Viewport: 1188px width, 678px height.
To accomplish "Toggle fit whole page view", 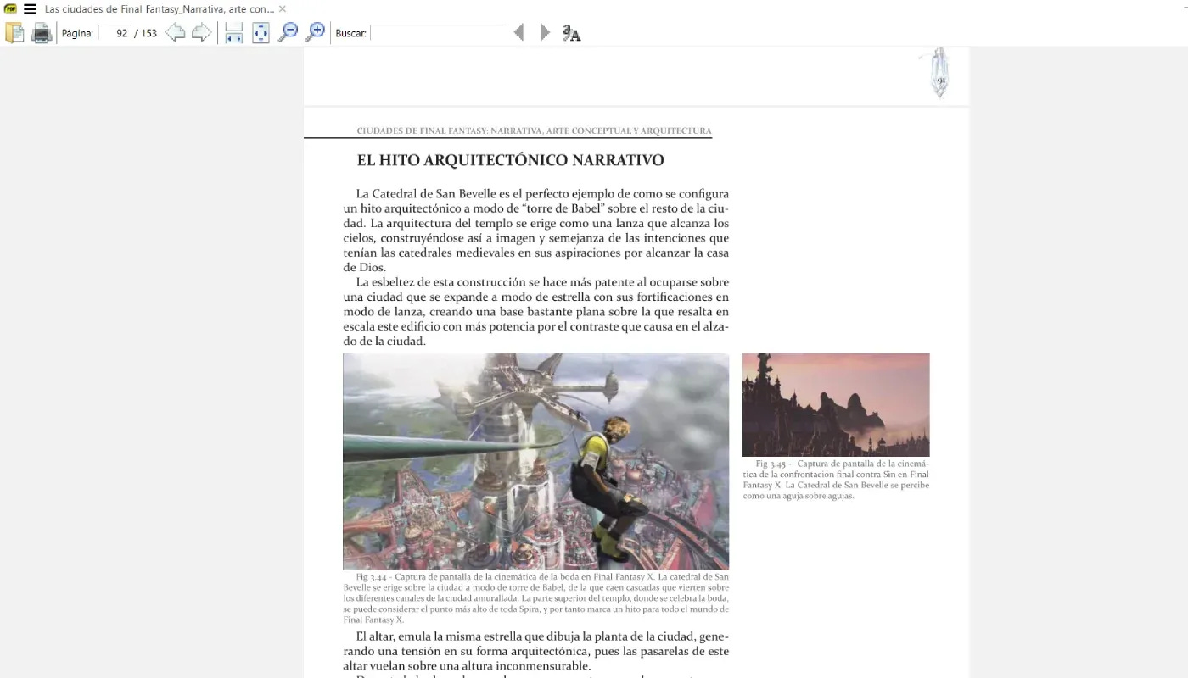I will (260, 32).
